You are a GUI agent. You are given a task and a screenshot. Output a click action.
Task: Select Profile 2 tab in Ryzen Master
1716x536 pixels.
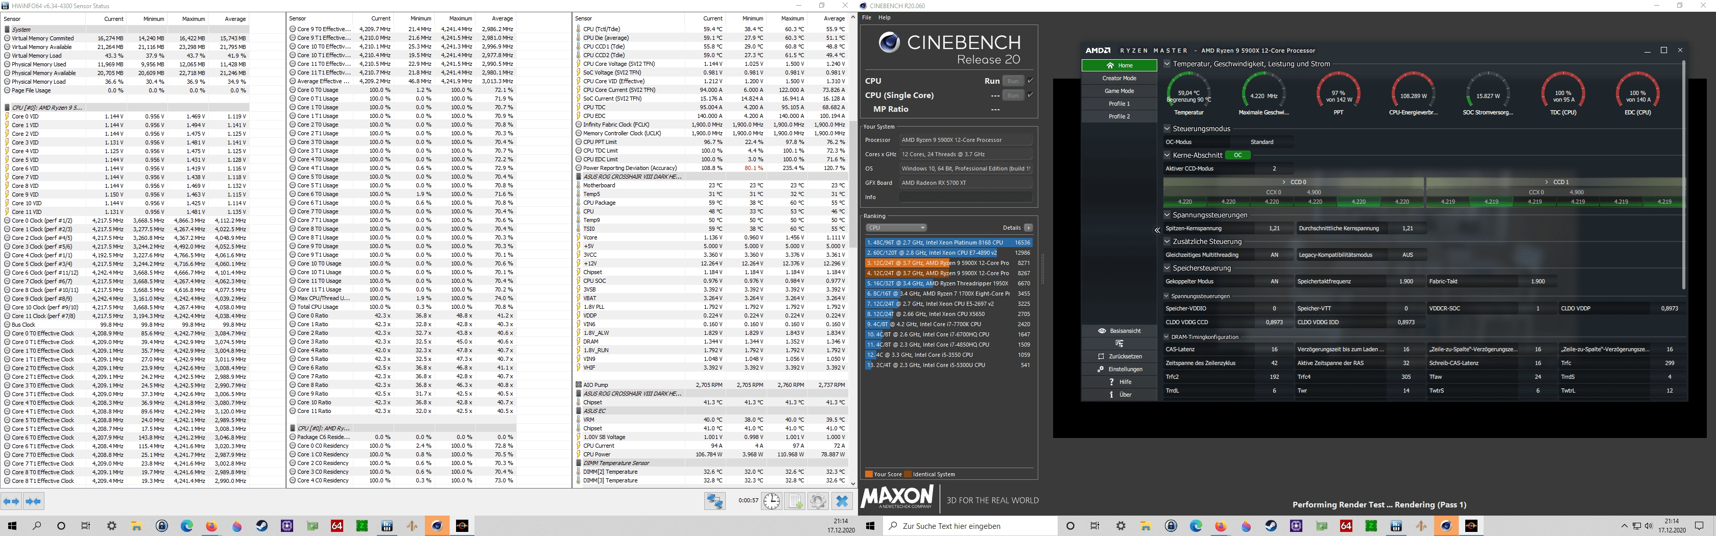pos(1119,116)
